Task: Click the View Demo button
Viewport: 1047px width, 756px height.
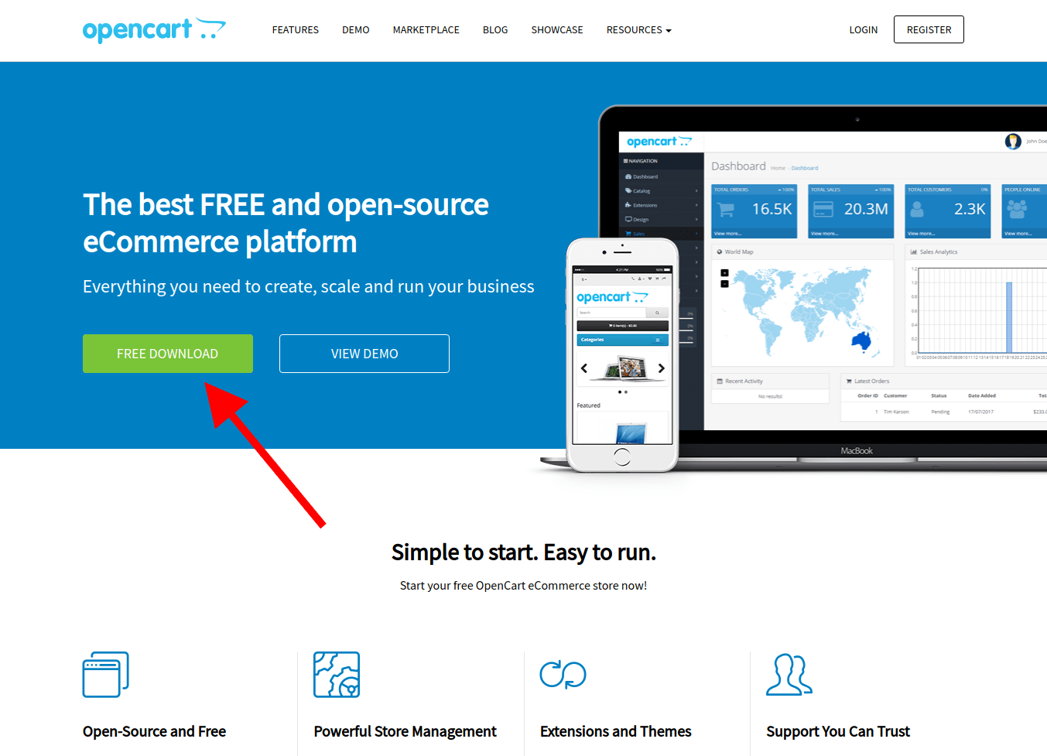Action: click(x=364, y=354)
